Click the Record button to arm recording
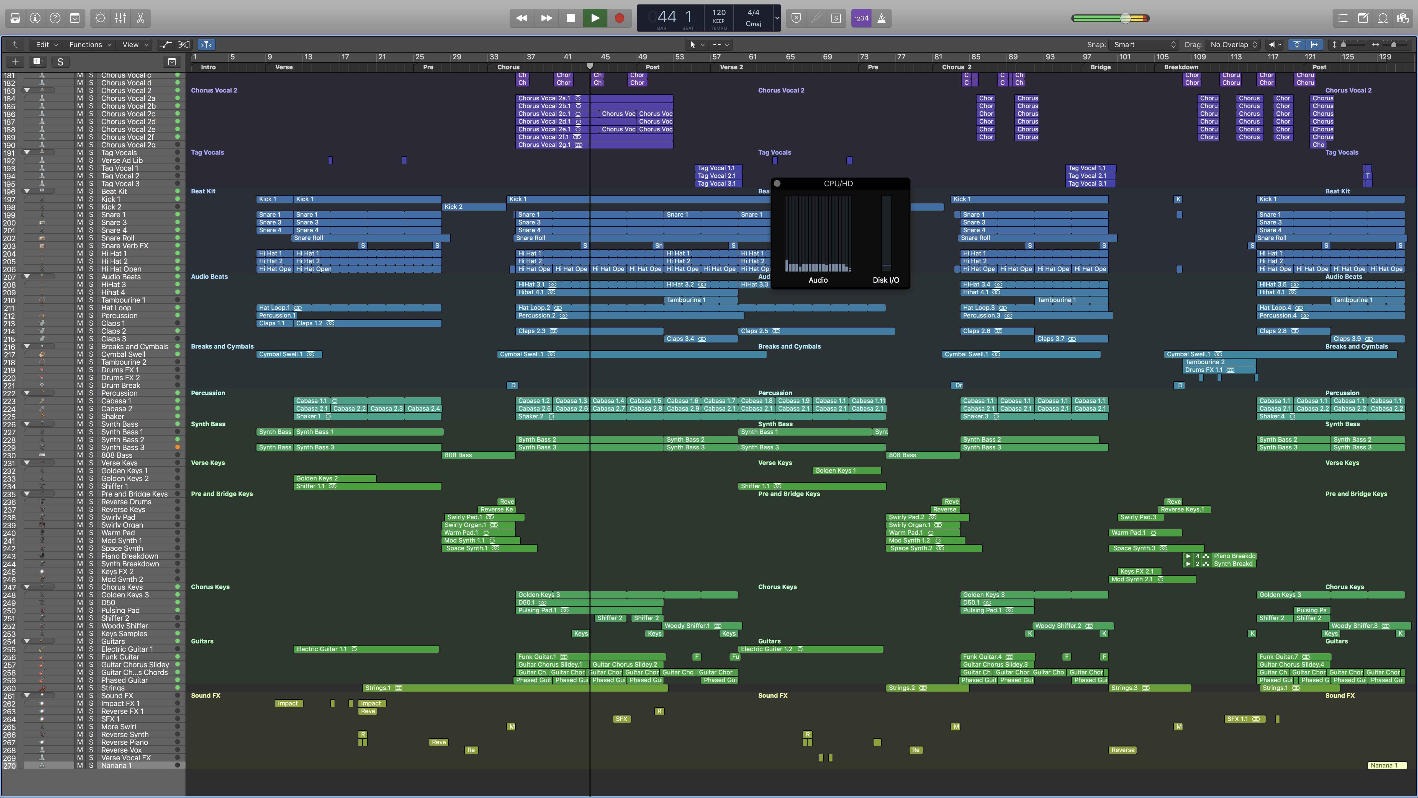 click(x=618, y=17)
